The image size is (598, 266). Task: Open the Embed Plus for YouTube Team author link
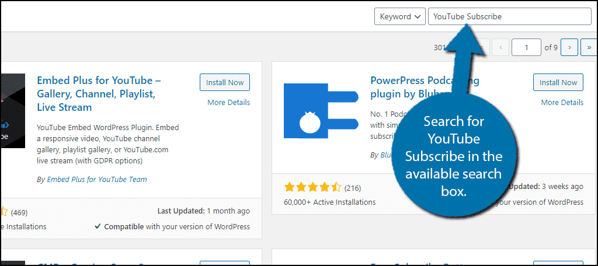click(x=97, y=179)
